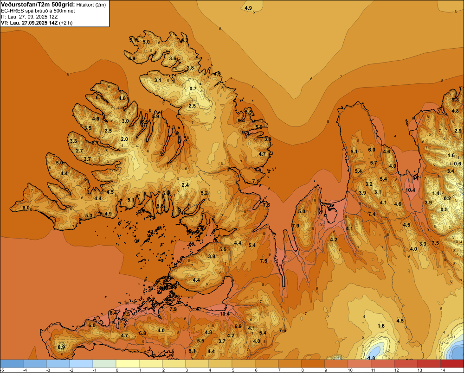464x373 pixels.
Task: Click the initial time 'IT: Lau. 27. 09. 2025 12Z'
Action: tap(29, 17)
